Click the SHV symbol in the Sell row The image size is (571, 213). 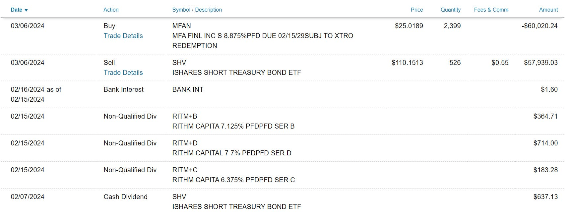[179, 63]
